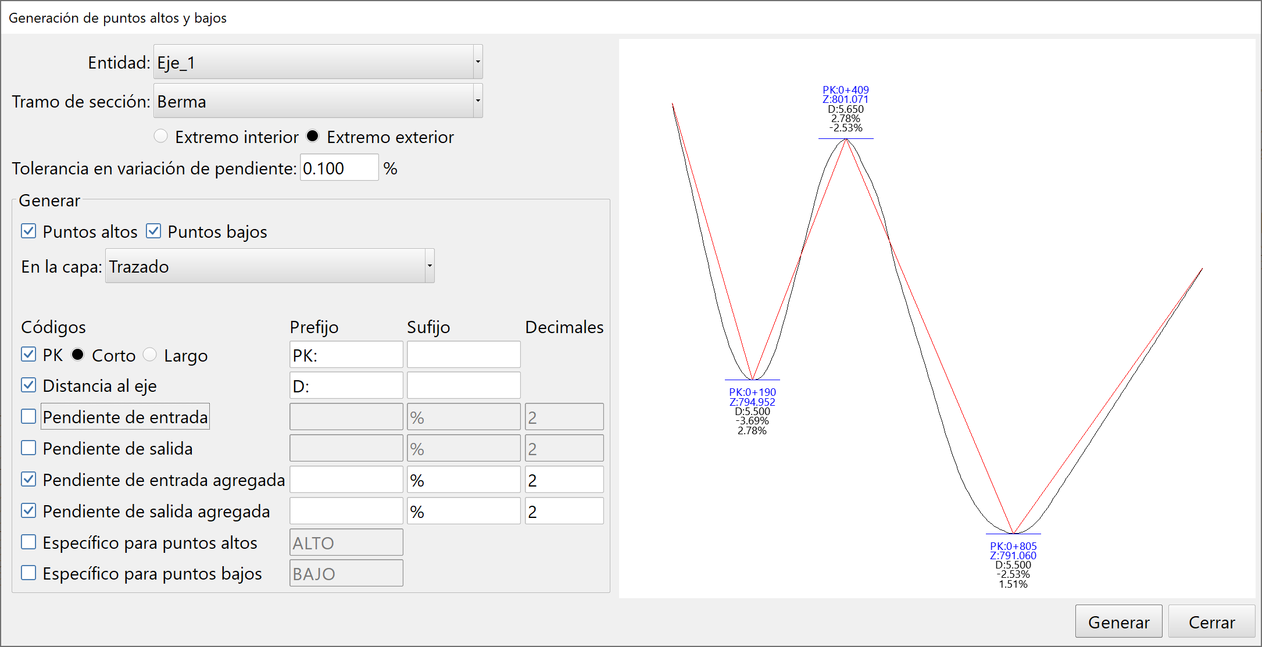Choose the Largo PK format option
Image resolution: width=1262 pixels, height=647 pixels.
150,355
